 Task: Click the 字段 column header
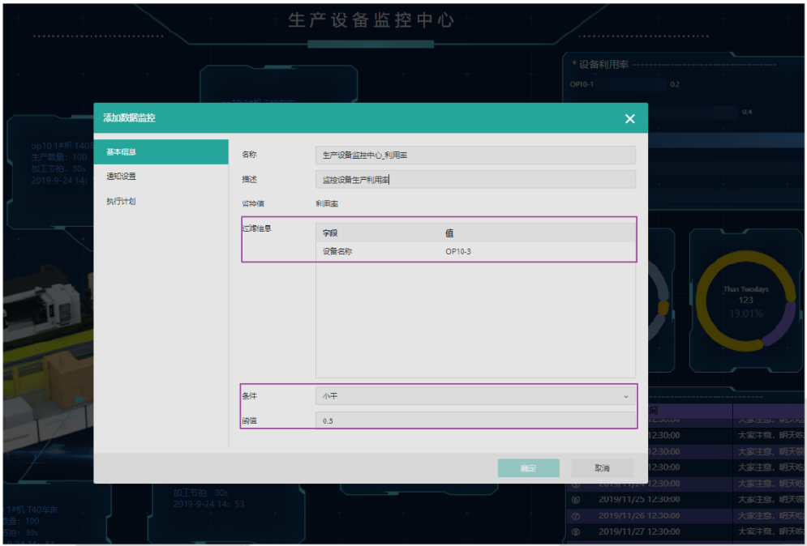(330, 232)
